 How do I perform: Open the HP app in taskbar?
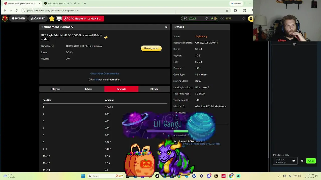point(194,176)
